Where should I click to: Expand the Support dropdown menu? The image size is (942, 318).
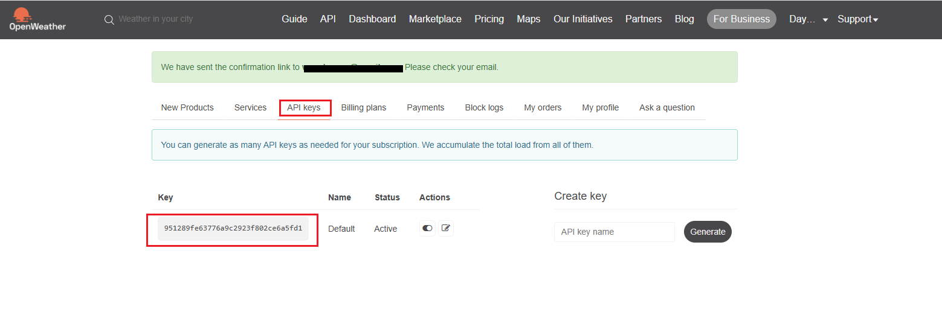click(x=858, y=19)
